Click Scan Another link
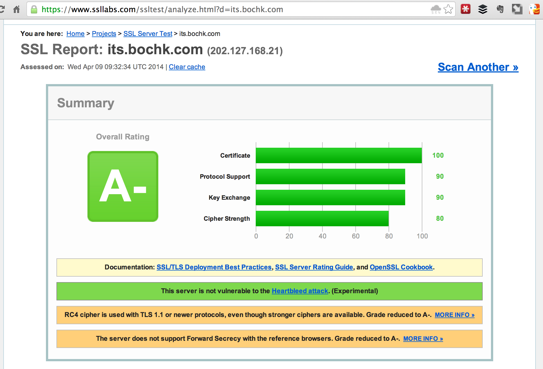 (478, 67)
